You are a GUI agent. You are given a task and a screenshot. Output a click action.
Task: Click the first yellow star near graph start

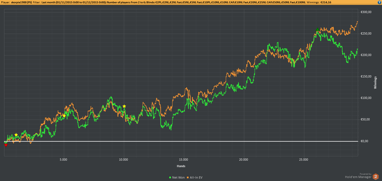click(16, 135)
